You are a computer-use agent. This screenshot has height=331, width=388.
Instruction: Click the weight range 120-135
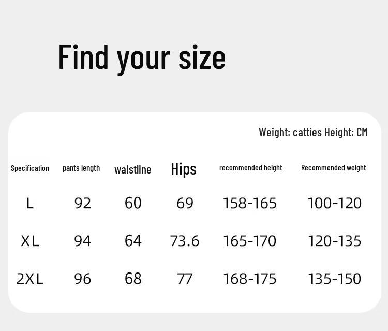point(334,241)
